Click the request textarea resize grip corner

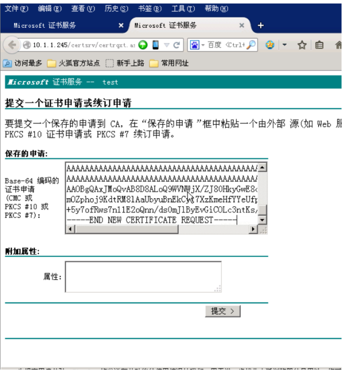click(x=263, y=229)
